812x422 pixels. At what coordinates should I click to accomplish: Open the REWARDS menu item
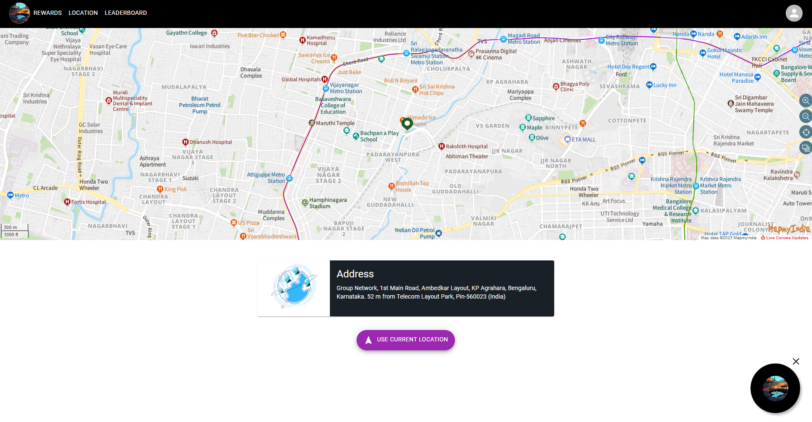47,13
